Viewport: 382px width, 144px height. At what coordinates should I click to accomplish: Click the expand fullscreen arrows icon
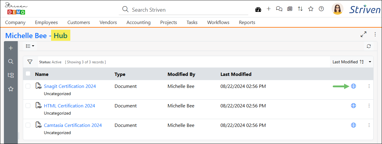[x=364, y=34]
